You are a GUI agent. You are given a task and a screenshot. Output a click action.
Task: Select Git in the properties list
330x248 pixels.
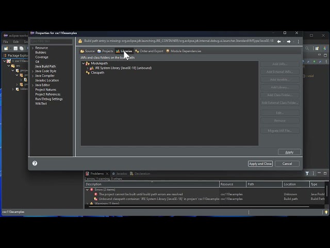coord(37,61)
